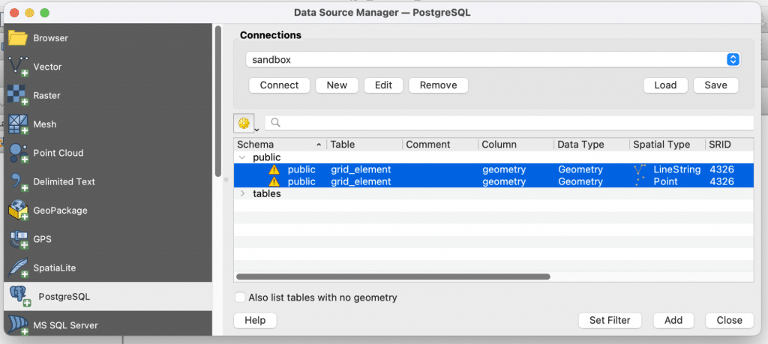The height and width of the screenshot is (344, 768).
Task: Click the Connect button
Action: point(279,85)
